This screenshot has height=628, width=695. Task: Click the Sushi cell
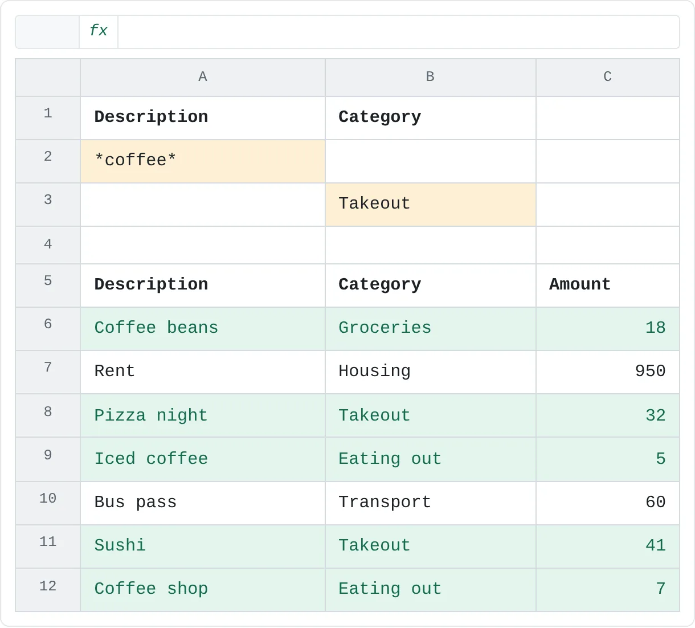click(203, 547)
